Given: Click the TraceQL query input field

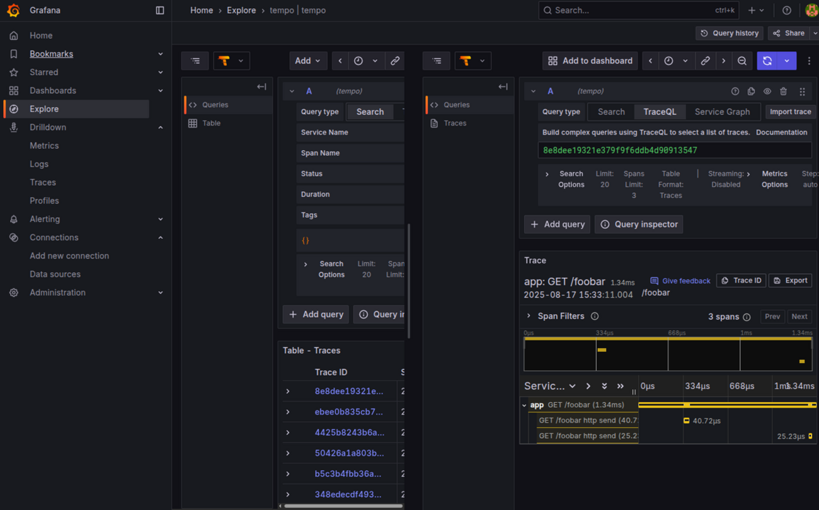Looking at the screenshot, I should click(x=674, y=150).
